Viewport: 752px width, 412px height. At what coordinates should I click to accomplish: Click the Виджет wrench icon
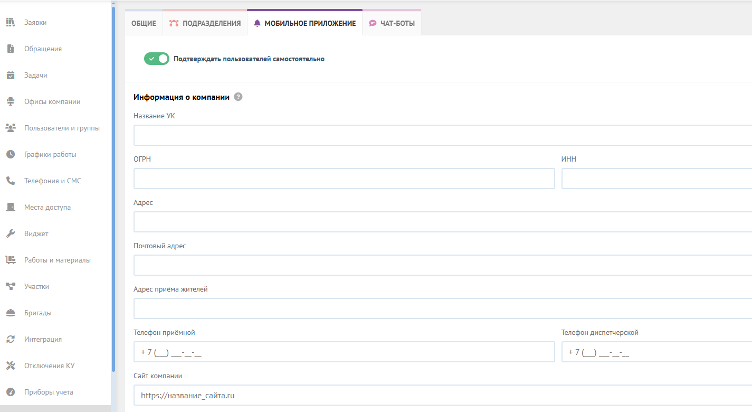click(10, 233)
